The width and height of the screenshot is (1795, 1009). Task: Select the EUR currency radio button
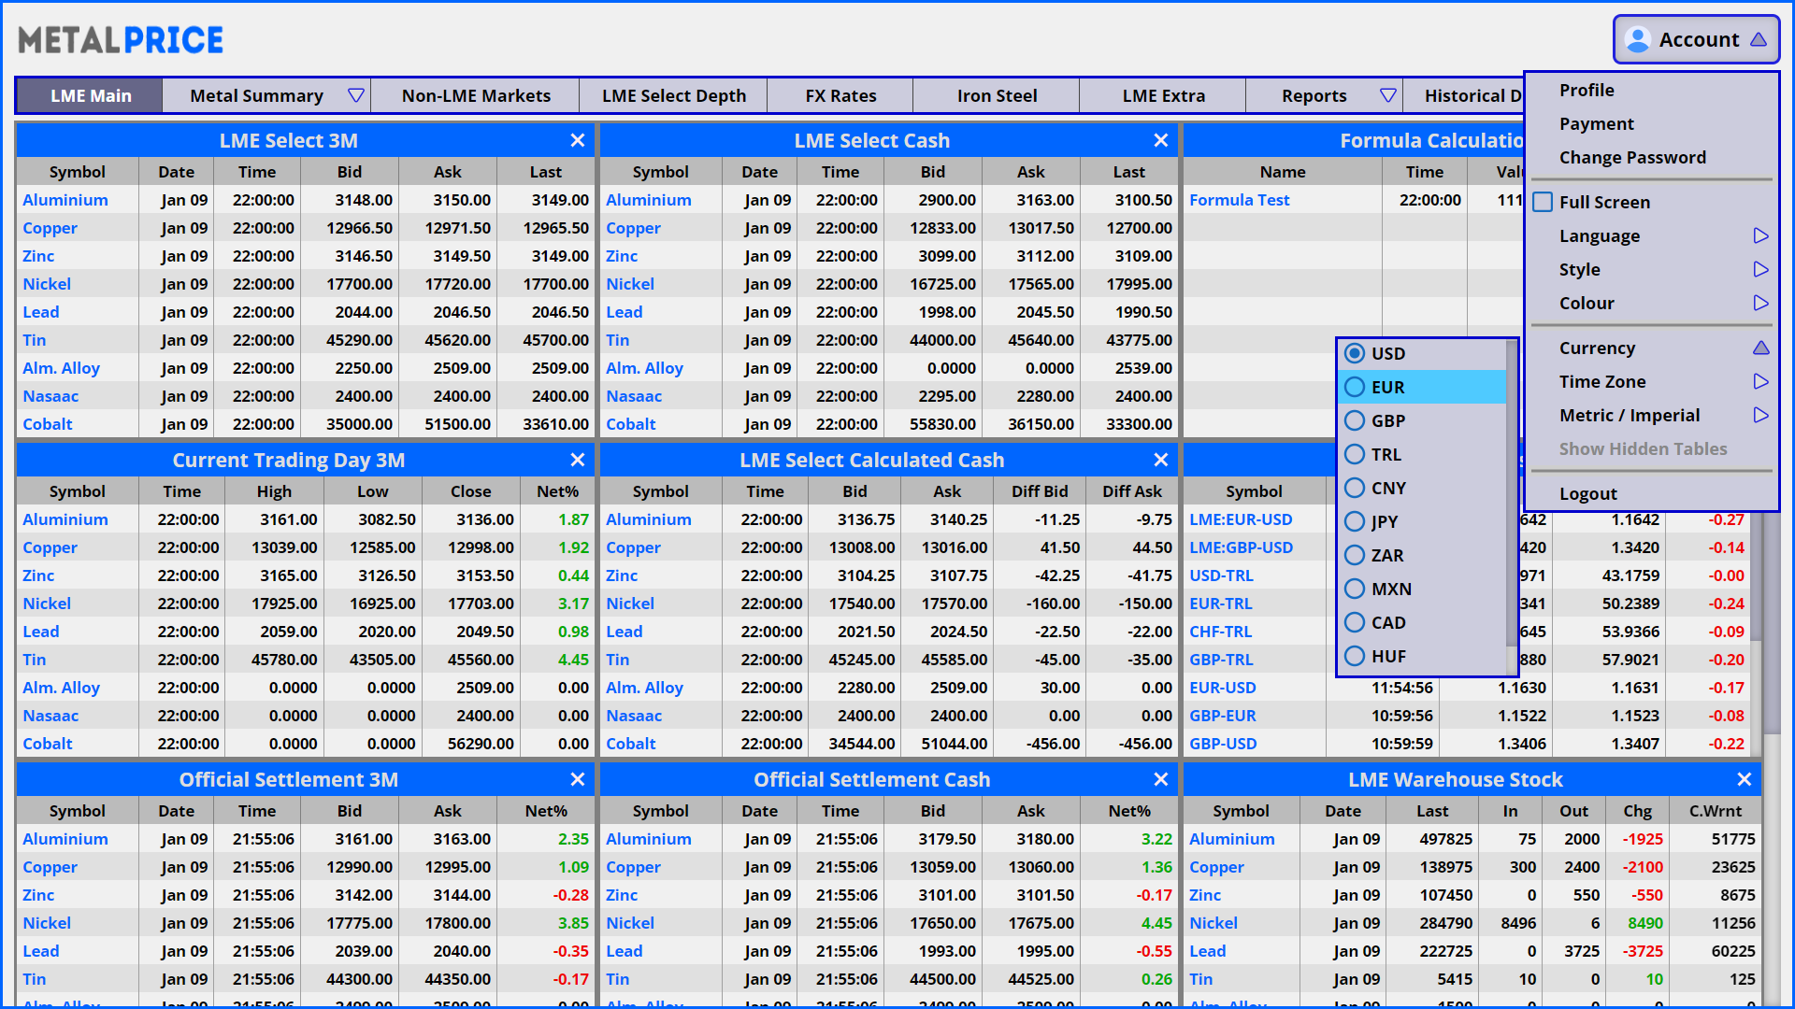click(1355, 387)
